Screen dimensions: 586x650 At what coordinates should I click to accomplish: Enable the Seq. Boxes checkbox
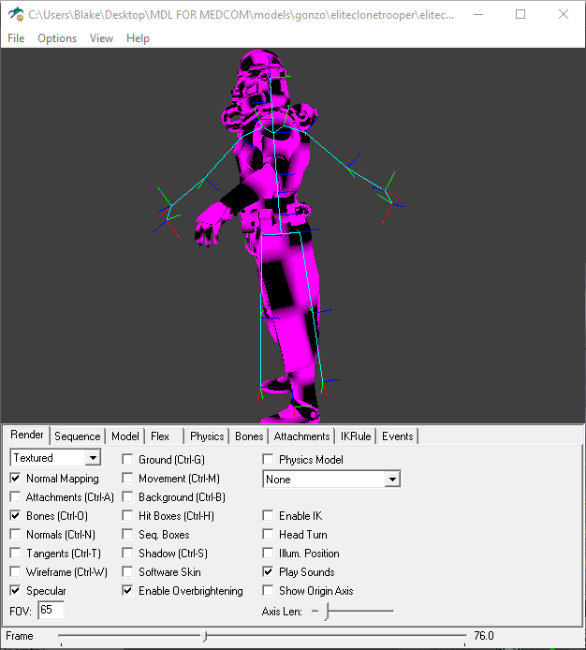127,534
